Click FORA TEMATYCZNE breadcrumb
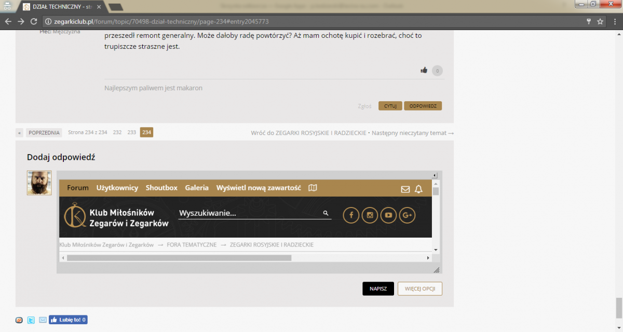The image size is (623, 332). (x=192, y=245)
